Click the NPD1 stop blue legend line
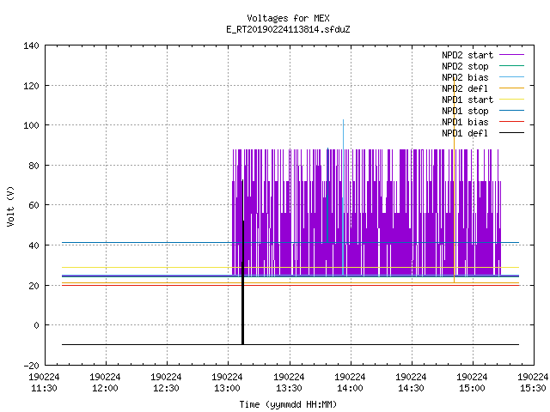Screen dimensions: 550x412 pos(511,111)
